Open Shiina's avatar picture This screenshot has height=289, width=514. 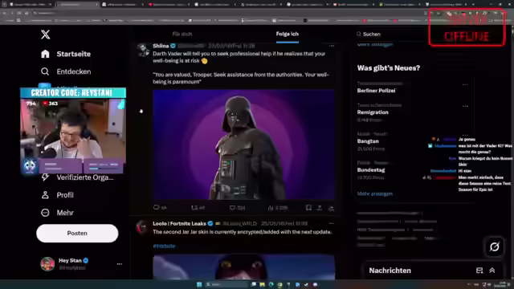coord(143,50)
